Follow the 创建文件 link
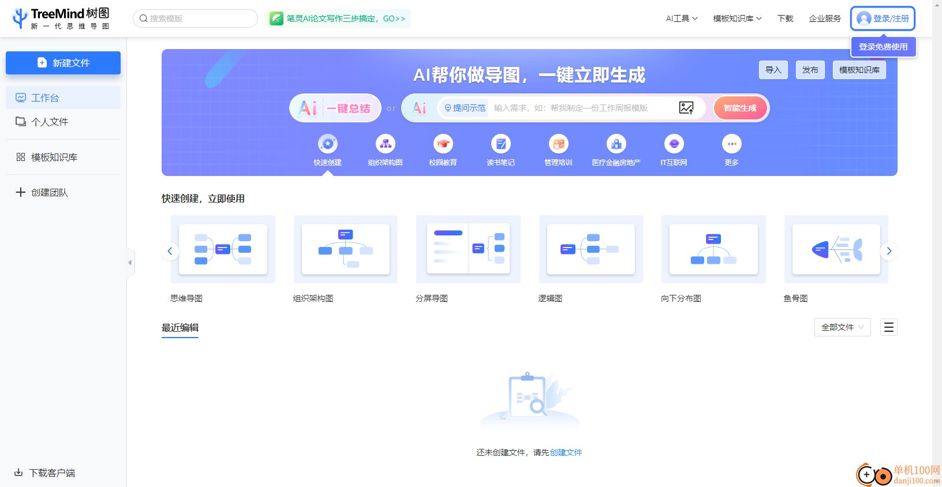Viewport: 942px width, 487px height. pos(566,452)
